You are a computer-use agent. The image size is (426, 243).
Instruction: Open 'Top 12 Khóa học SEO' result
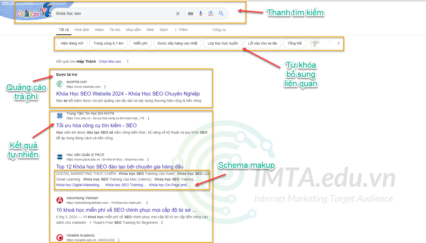[120, 167]
